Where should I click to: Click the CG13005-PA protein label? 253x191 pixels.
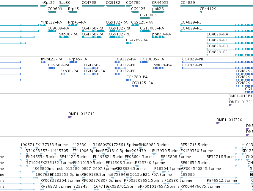coord(152,59)
